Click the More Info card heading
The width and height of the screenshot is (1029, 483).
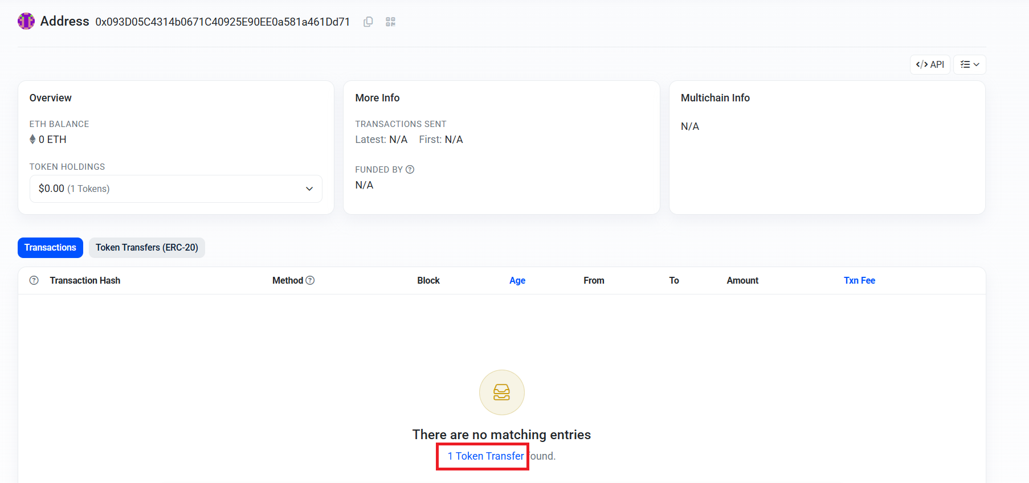(x=377, y=98)
